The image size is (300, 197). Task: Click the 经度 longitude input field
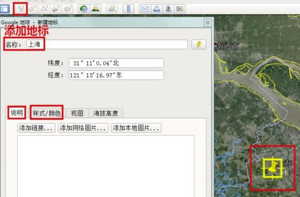click(117, 75)
